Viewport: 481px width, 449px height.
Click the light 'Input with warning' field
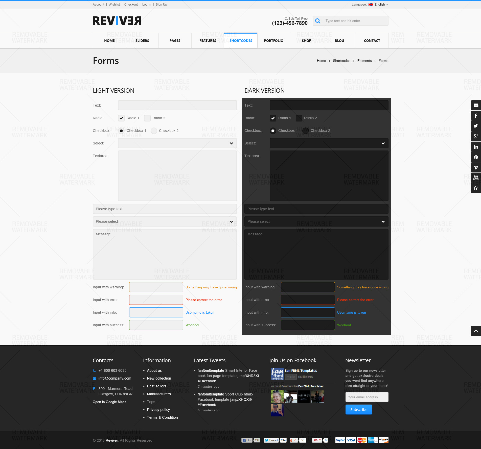point(156,287)
